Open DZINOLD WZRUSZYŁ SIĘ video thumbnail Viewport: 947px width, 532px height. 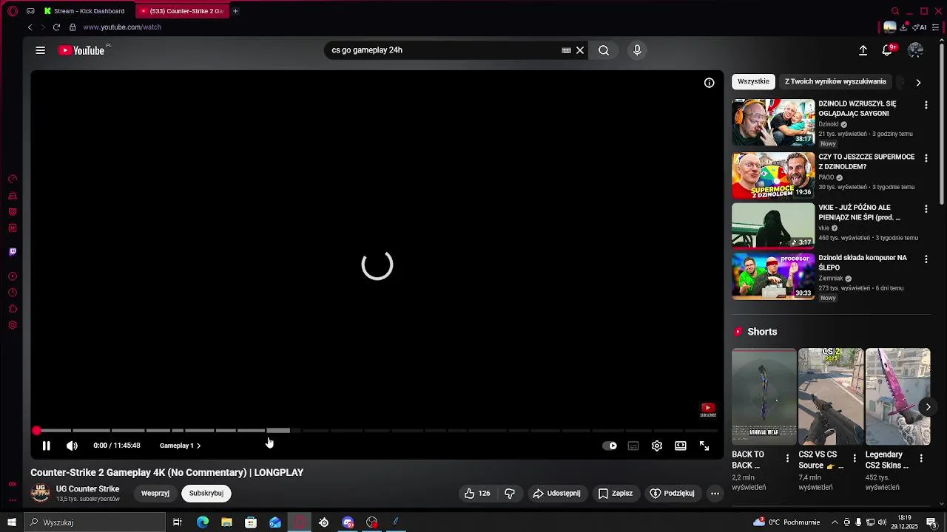(773, 123)
